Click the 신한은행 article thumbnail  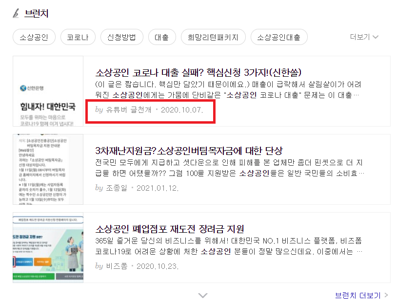click(47, 93)
